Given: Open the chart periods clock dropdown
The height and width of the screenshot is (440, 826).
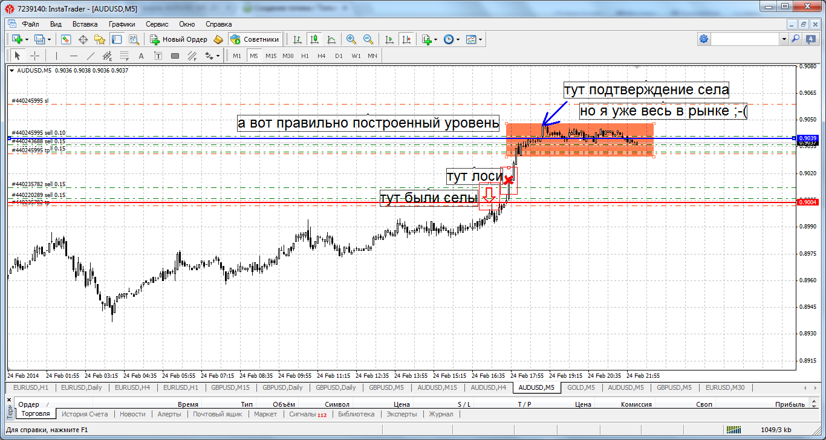Looking at the screenshot, I should pyautogui.click(x=451, y=39).
